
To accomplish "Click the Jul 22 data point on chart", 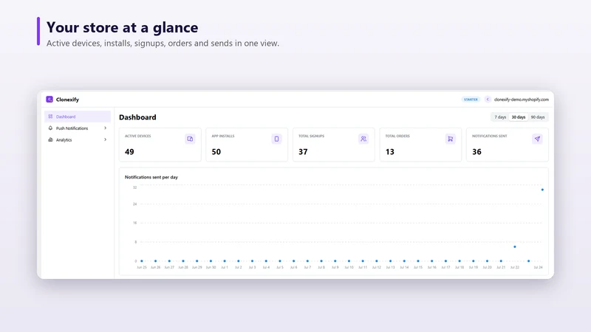I will point(515,247).
